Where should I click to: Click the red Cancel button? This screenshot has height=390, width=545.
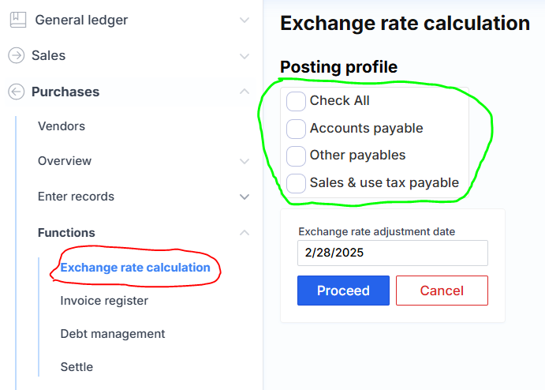(442, 291)
